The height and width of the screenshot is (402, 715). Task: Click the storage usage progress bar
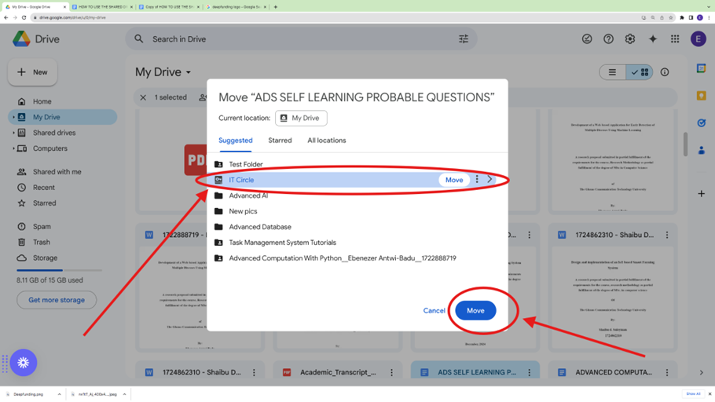click(59, 270)
